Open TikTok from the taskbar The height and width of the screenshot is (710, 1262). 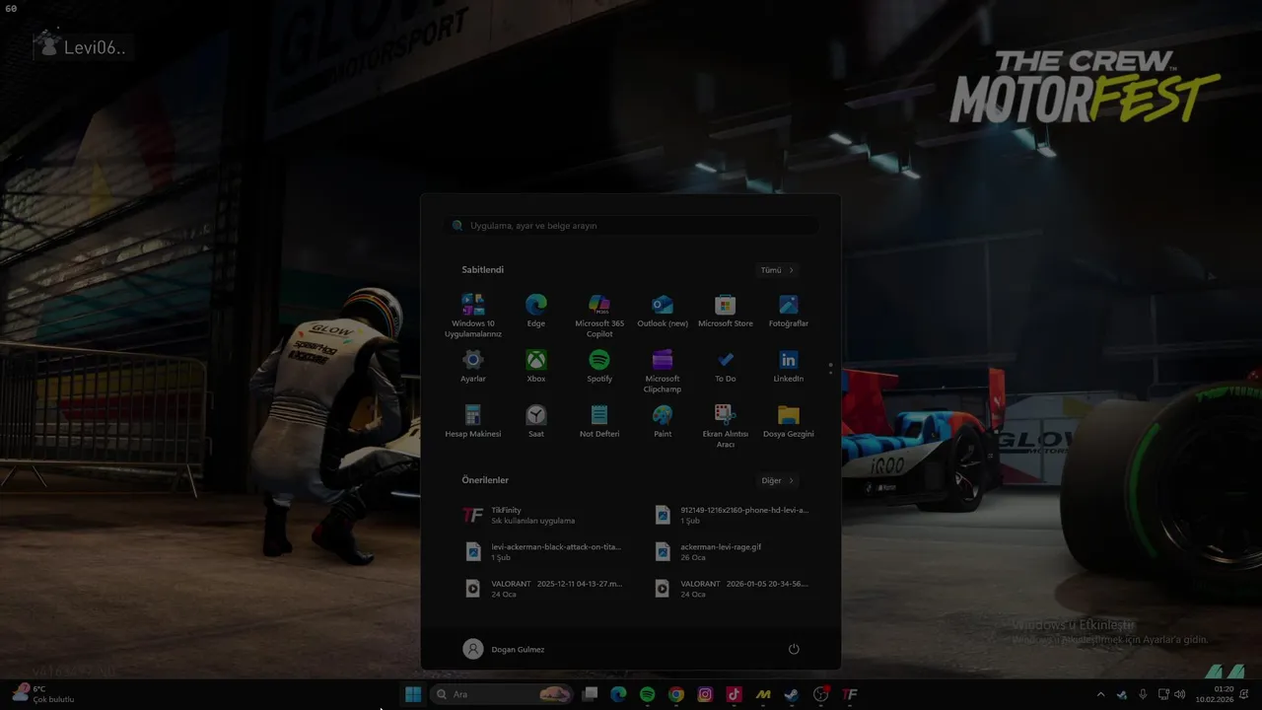pos(734,694)
